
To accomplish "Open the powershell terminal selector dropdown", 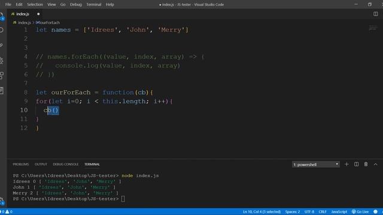I will (315, 165).
